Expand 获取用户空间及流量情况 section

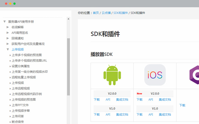click(x=8, y=44)
